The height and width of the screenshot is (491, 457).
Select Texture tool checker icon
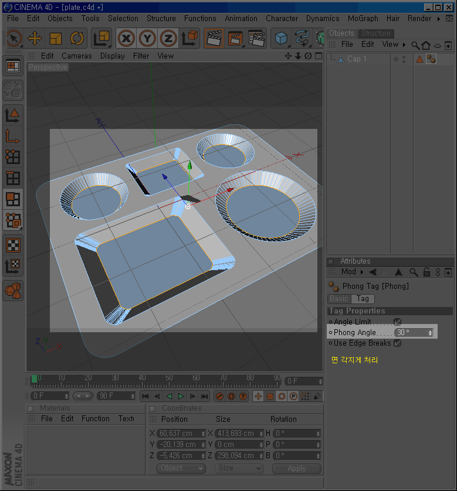tap(13, 245)
